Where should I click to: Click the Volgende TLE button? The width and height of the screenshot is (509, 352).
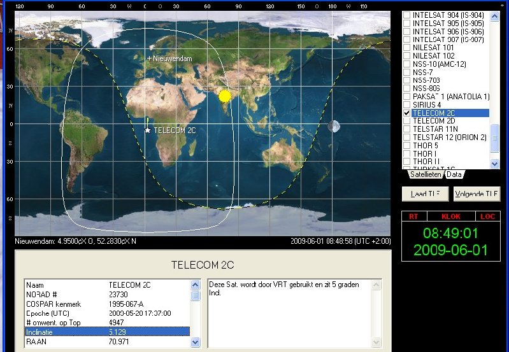tap(477, 194)
